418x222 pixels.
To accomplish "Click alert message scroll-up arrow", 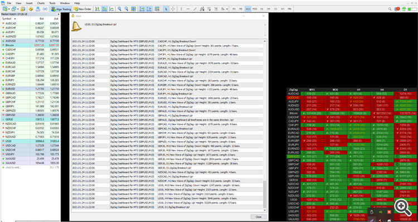I will pyautogui.click(x=265, y=25).
